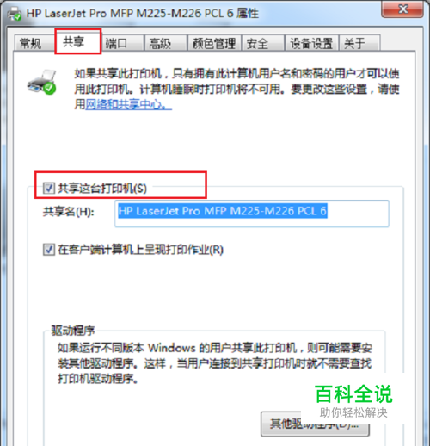Click the 百科全说 watermark logo
This screenshot has height=446, width=430.
pyautogui.click(x=353, y=394)
